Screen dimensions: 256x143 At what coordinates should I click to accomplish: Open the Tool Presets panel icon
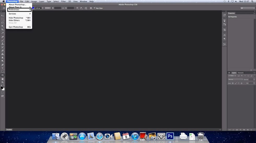(x=225, y=44)
